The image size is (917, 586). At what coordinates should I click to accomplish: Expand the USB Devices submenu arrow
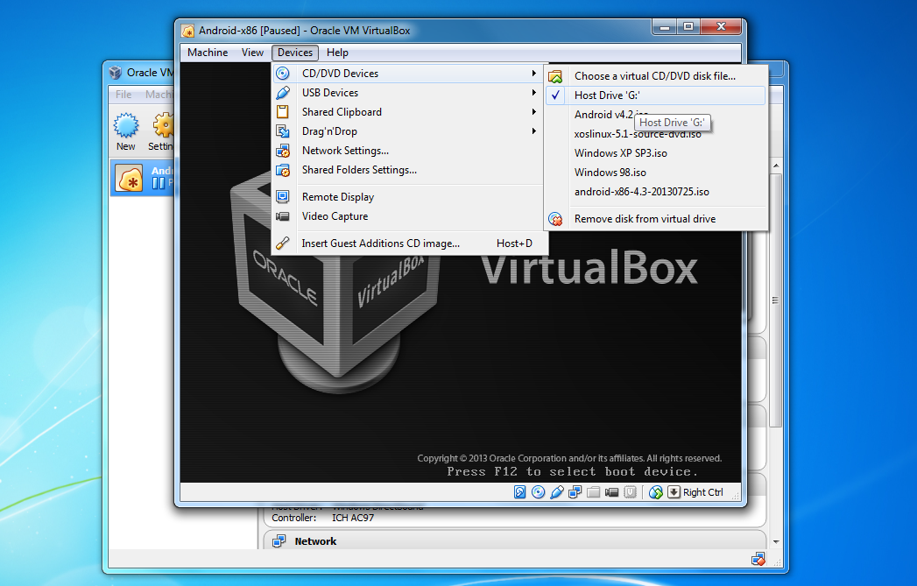click(534, 92)
